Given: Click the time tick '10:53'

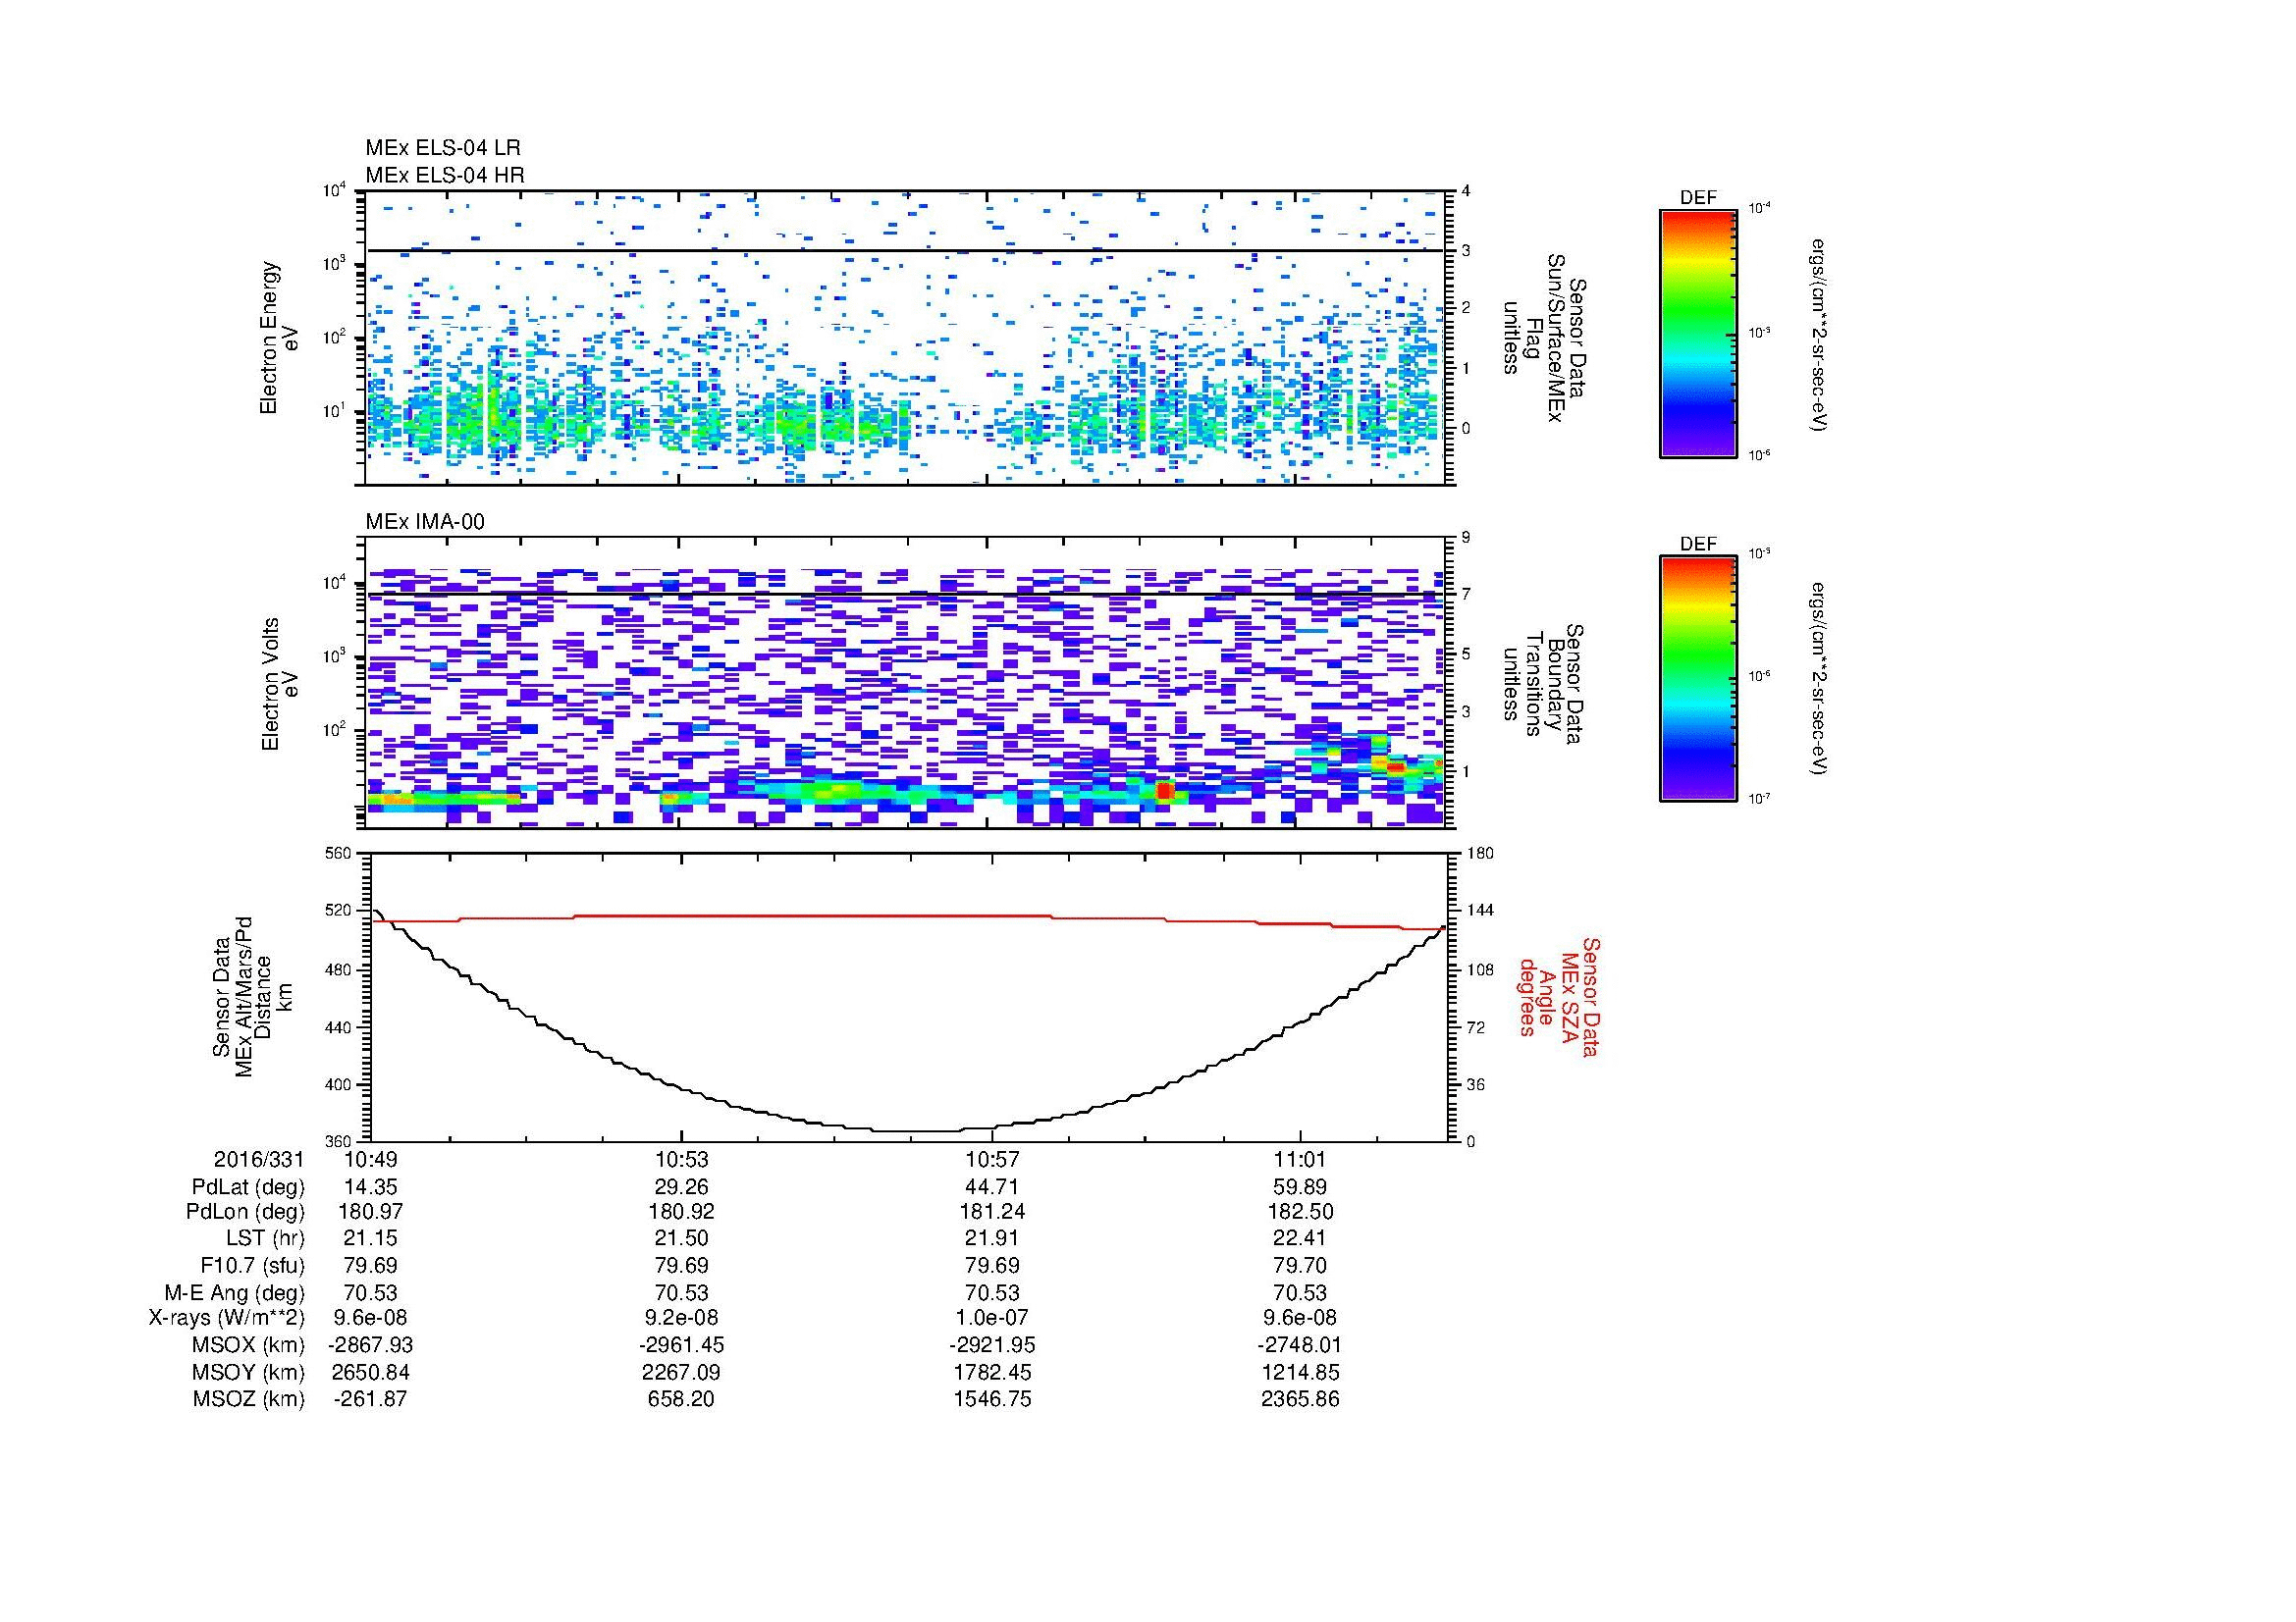Looking at the screenshot, I should pos(681,1159).
